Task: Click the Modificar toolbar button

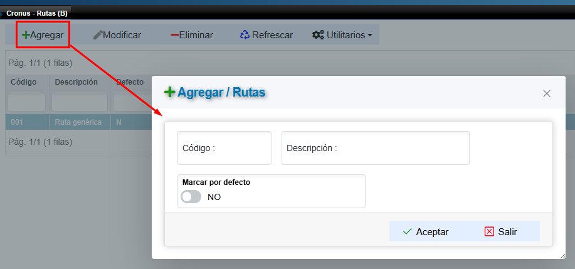Action: (117, 35)
